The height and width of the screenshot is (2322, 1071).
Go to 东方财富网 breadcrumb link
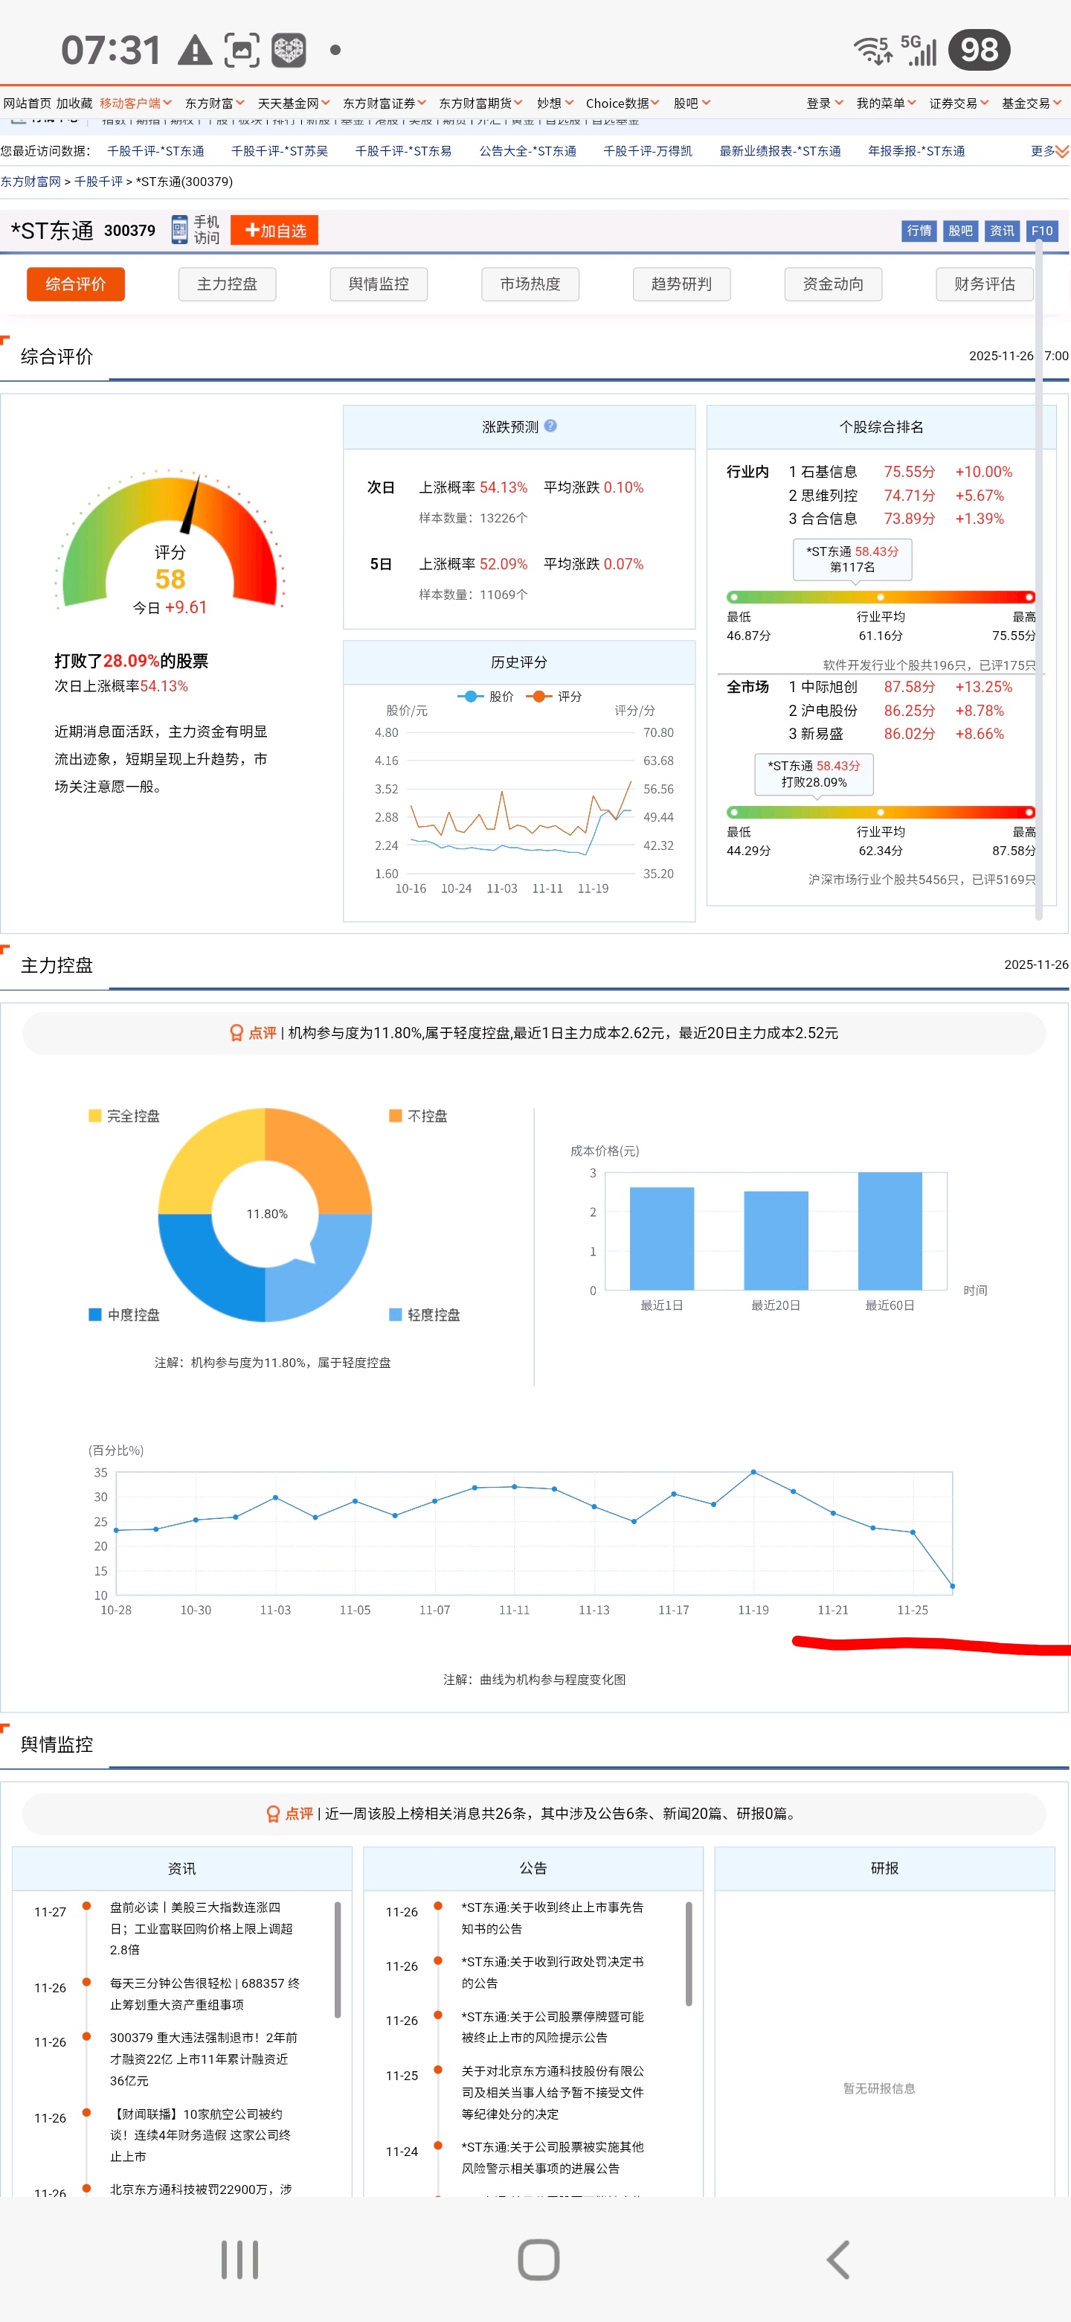point(30,181)
